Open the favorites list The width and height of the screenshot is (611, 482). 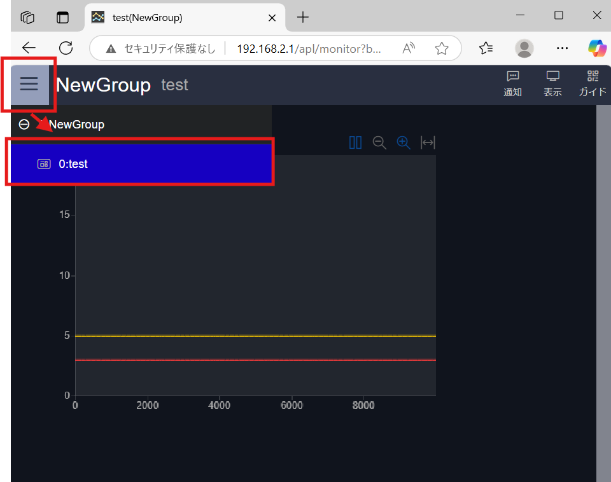(486, 48)
